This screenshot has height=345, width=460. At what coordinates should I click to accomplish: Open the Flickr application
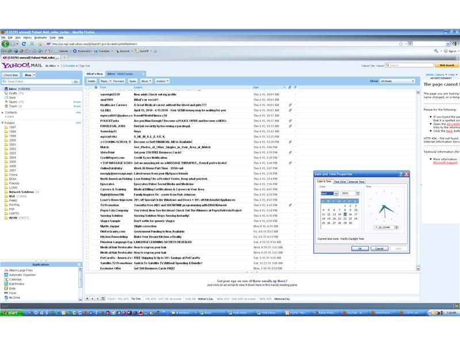coord(10,293)
